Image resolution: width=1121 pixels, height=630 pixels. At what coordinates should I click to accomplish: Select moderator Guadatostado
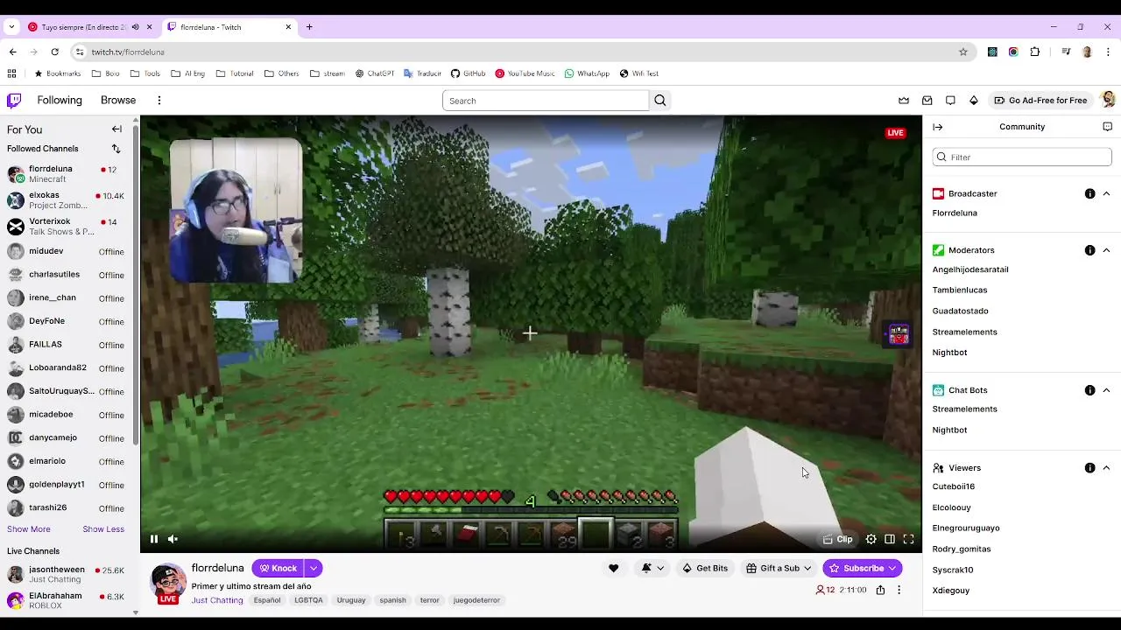point(960,311)
